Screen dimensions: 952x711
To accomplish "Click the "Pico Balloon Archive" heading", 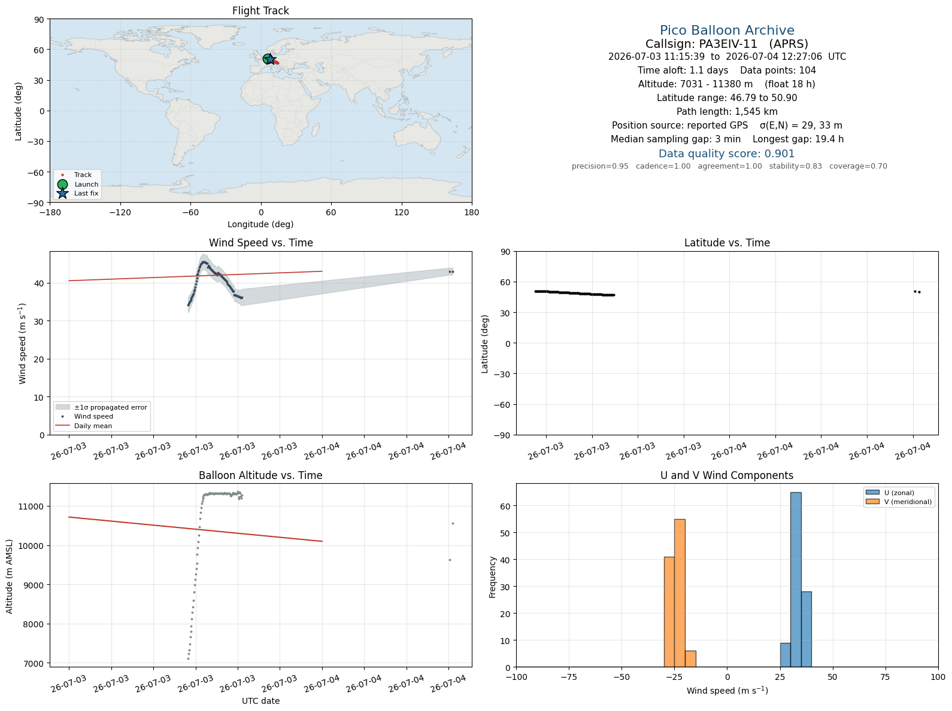I will pyautogui.click(x=727, y=30).
